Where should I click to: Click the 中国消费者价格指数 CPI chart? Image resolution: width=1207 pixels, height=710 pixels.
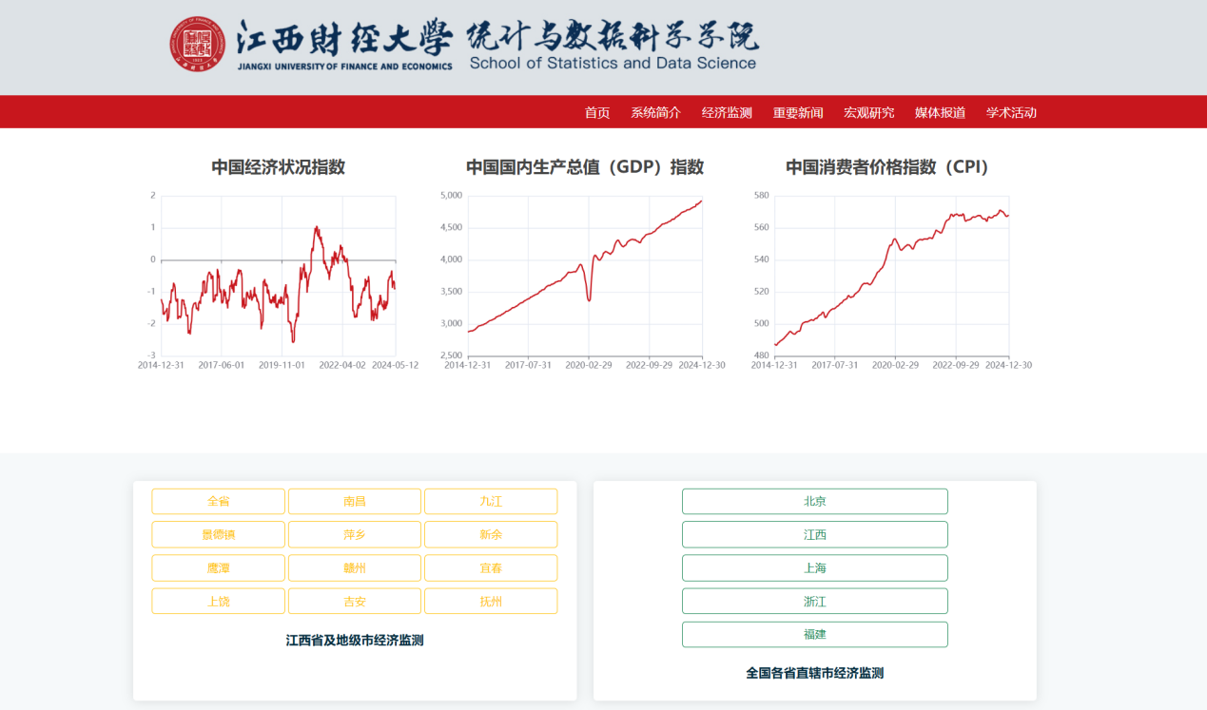pyautogui.click(x=891, y=276)
